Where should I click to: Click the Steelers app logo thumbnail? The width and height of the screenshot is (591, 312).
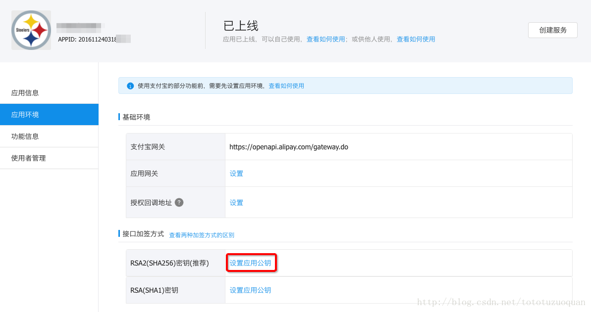point(31,30)
